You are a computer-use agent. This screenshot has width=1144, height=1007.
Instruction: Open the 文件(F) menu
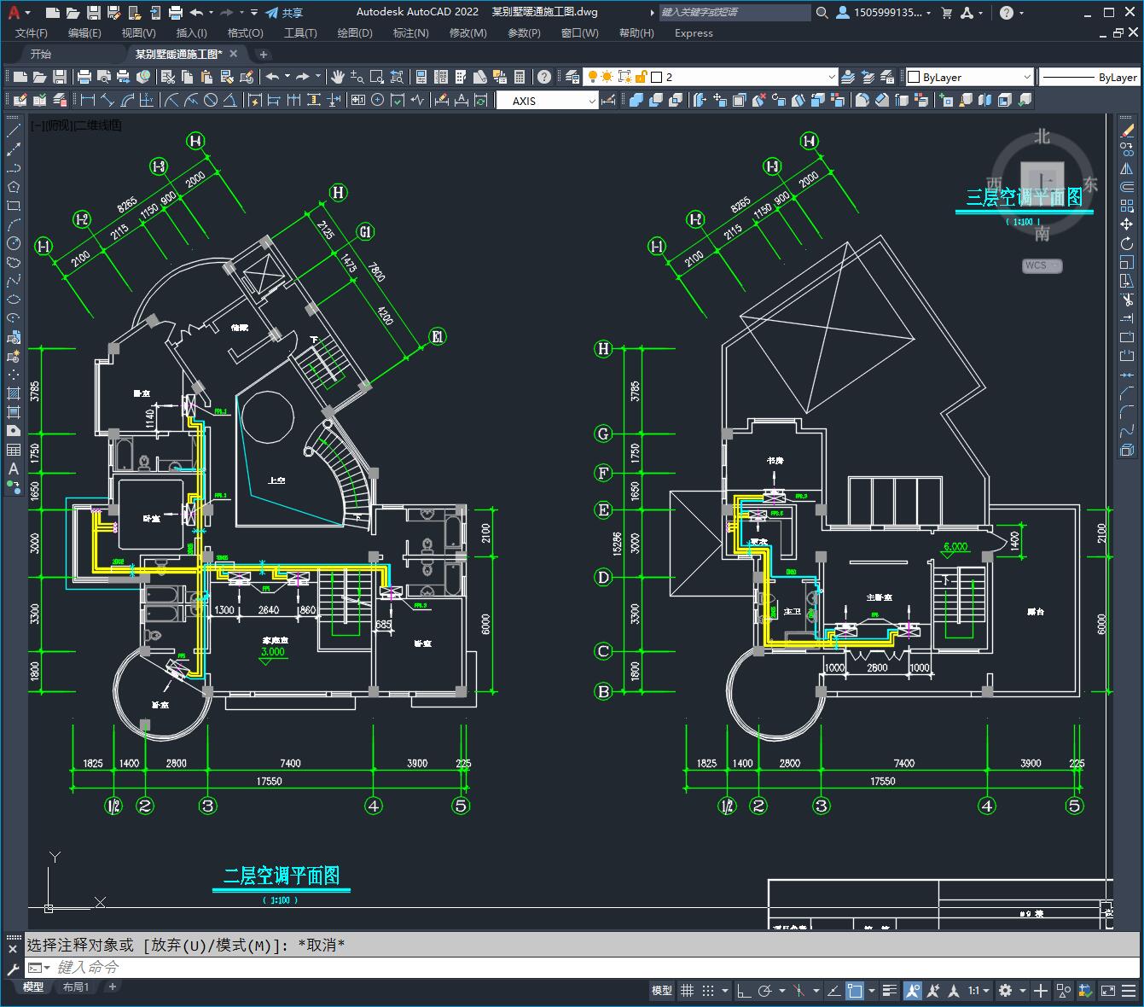point(32,33)
